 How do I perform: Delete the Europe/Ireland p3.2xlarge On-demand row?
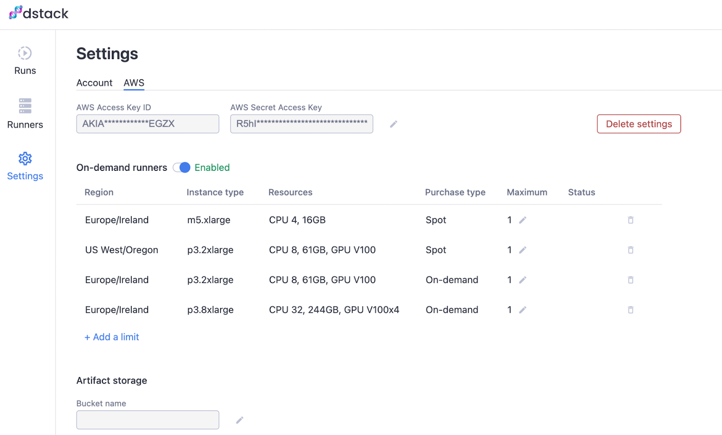tap(630, 280)
